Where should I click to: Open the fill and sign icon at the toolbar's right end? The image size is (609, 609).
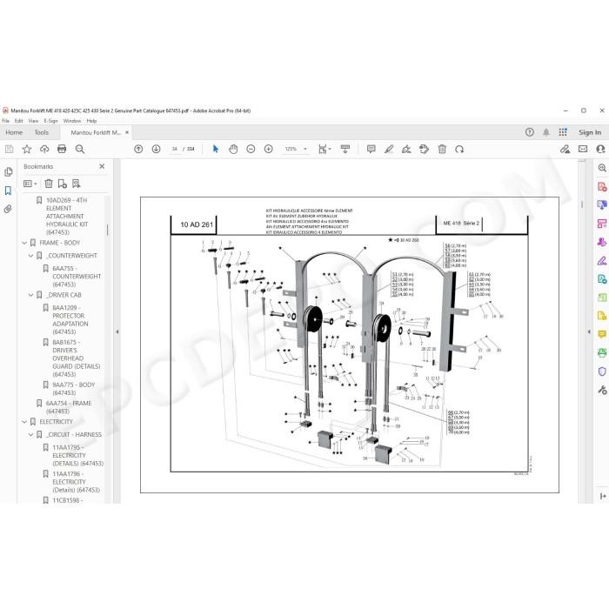565,149
